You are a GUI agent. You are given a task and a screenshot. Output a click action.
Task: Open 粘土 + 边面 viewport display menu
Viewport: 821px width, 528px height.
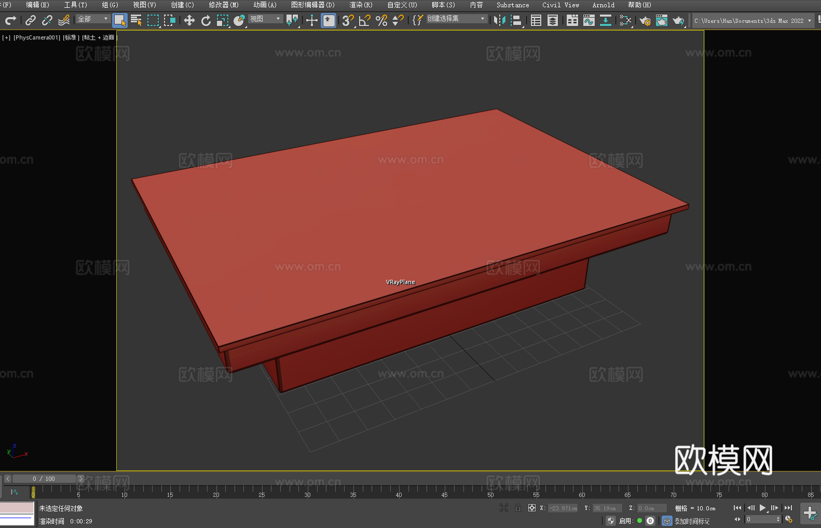(x=99, y=37)
